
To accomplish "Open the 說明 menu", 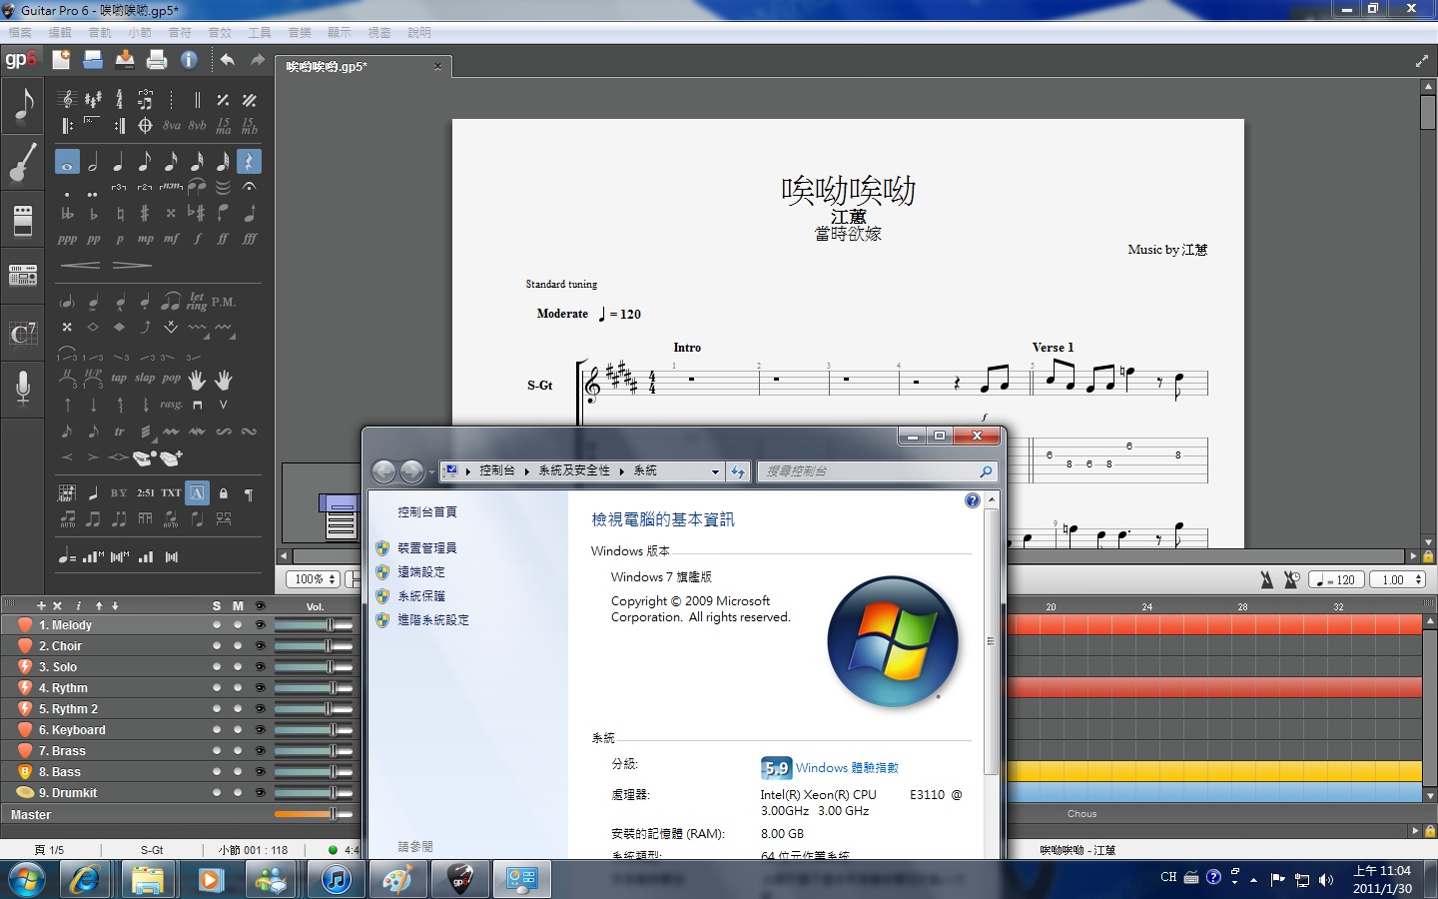I will [419, 33].
